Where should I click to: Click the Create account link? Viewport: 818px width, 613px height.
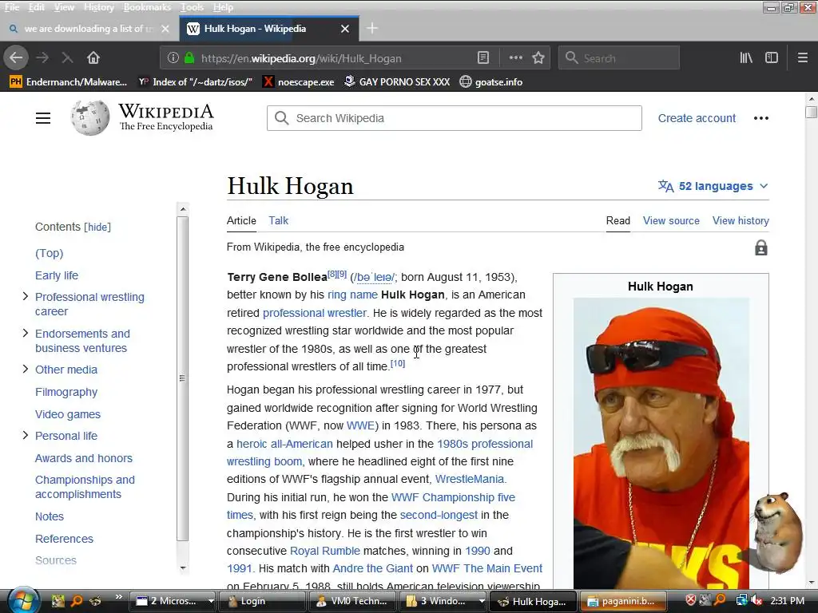tap(697, 118)
